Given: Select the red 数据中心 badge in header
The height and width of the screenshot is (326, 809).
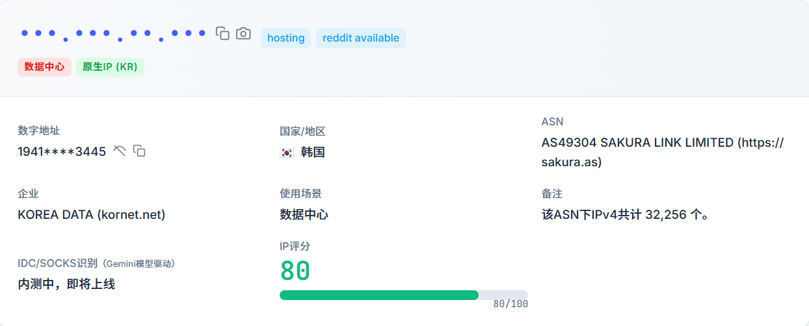Looking at the screenshot, I should point(44,67).
